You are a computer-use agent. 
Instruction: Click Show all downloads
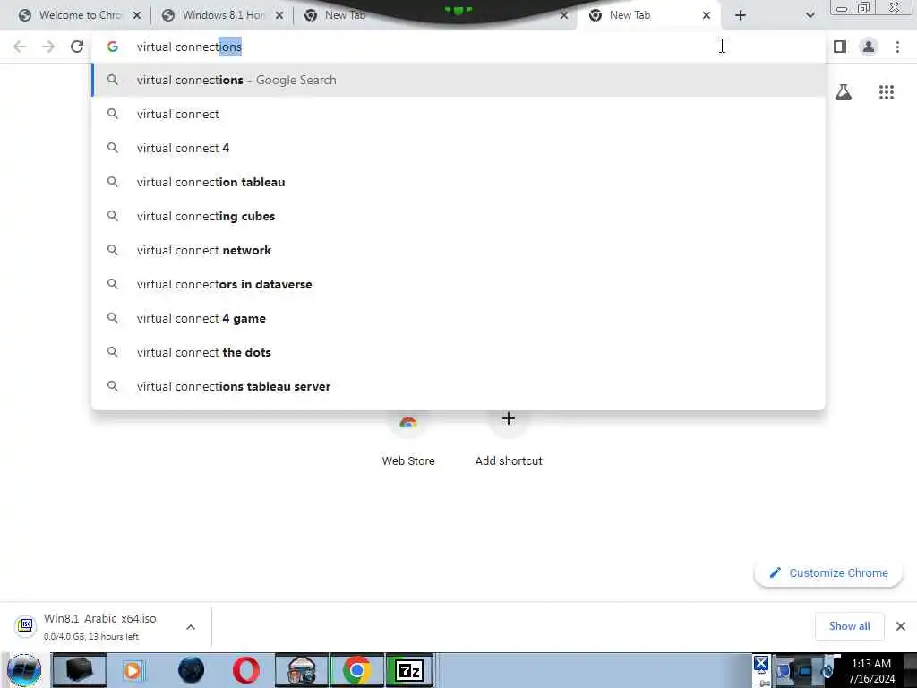pos(849,626)
